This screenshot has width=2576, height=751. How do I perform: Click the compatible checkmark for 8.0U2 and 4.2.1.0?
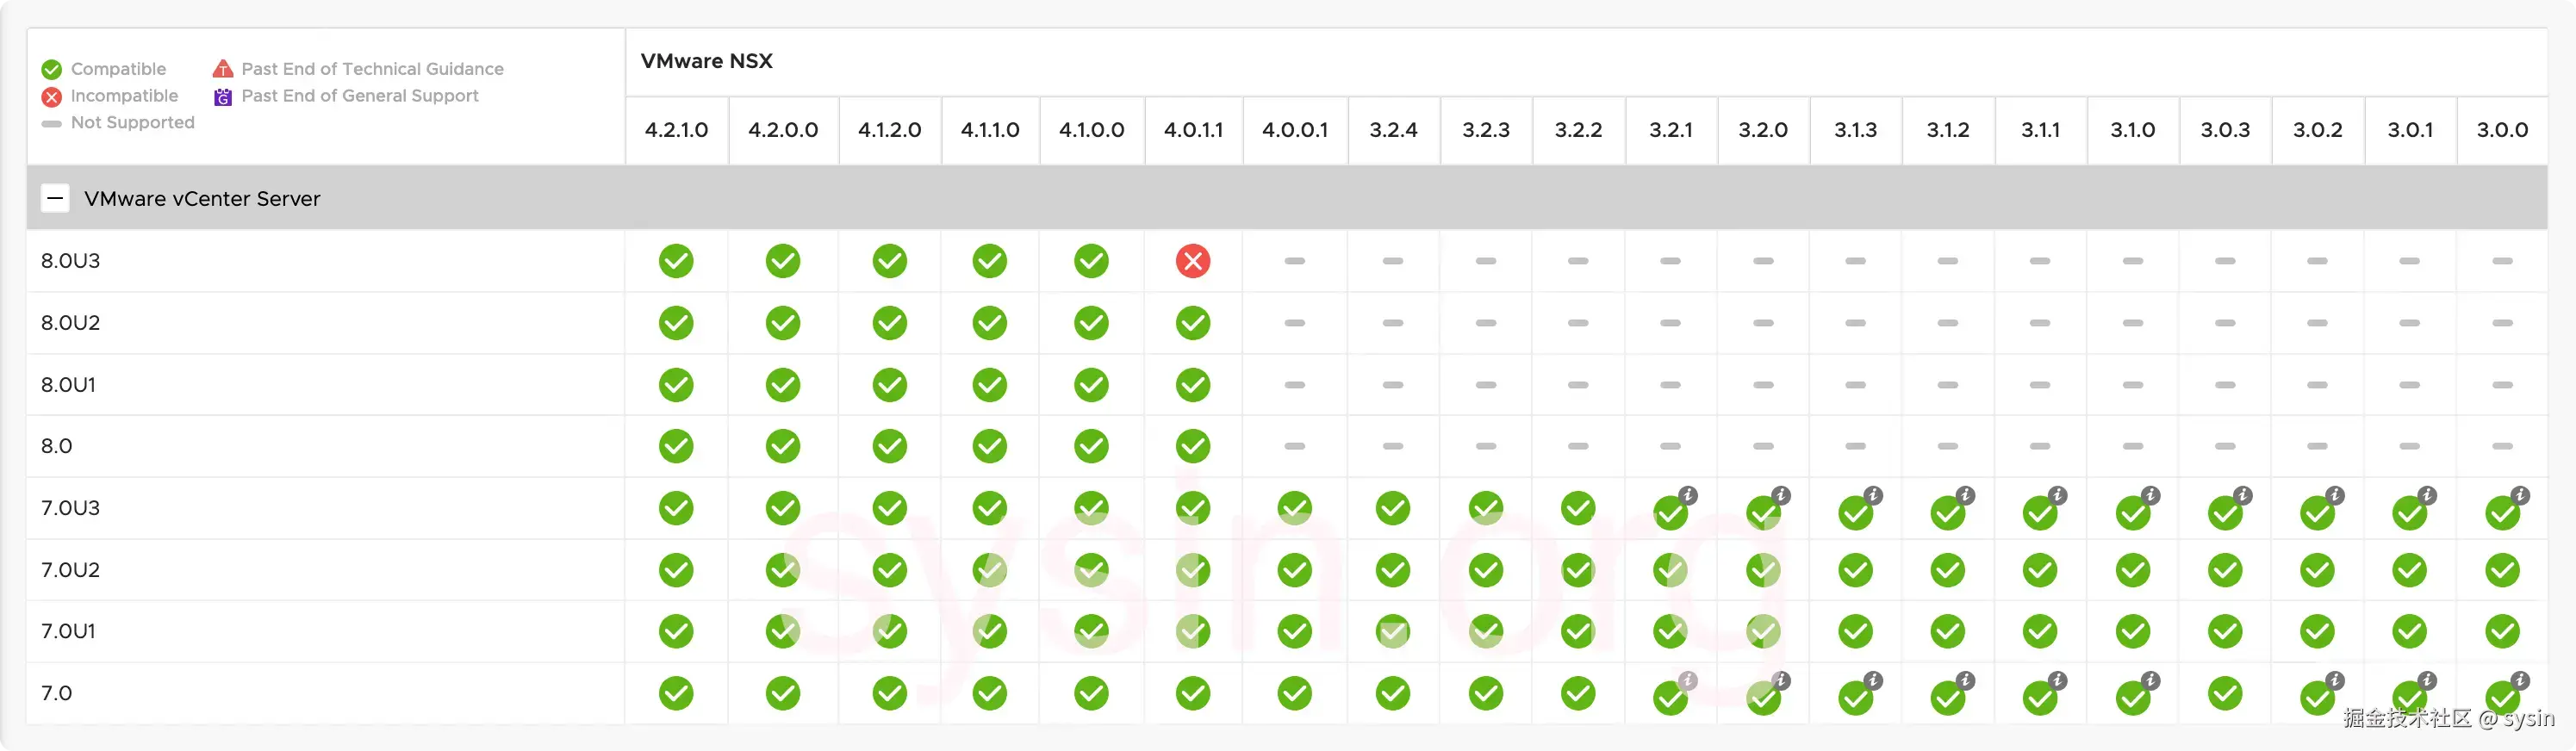point(676,323)
